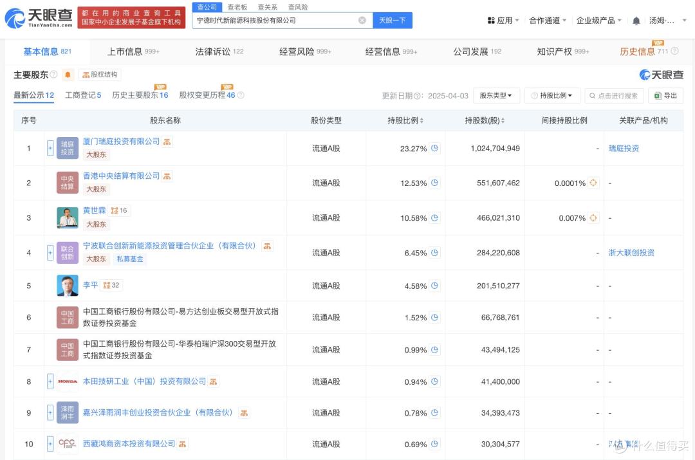This screenshot has height=460, width=695.
Task: Click the 导出 export button
Action: coord(666,96)
